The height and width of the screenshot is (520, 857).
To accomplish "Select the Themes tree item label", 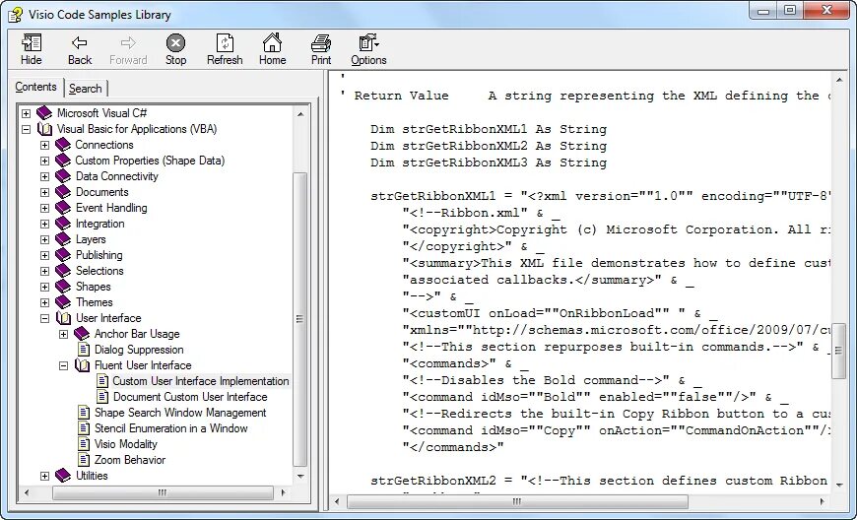I will pos(94,302).
